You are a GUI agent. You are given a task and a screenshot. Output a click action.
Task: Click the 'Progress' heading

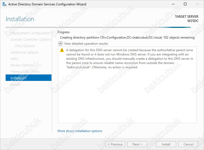(64, 32)
